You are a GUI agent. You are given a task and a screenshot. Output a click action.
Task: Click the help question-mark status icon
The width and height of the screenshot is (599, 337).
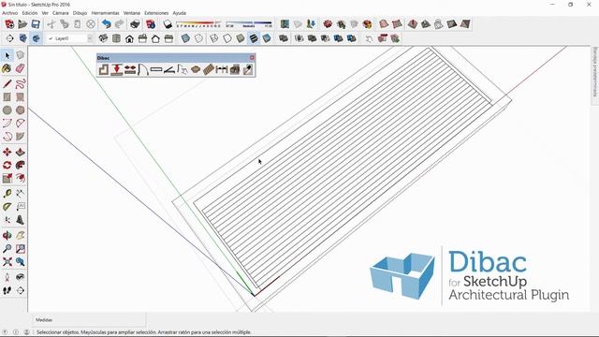tap(5, 332)
